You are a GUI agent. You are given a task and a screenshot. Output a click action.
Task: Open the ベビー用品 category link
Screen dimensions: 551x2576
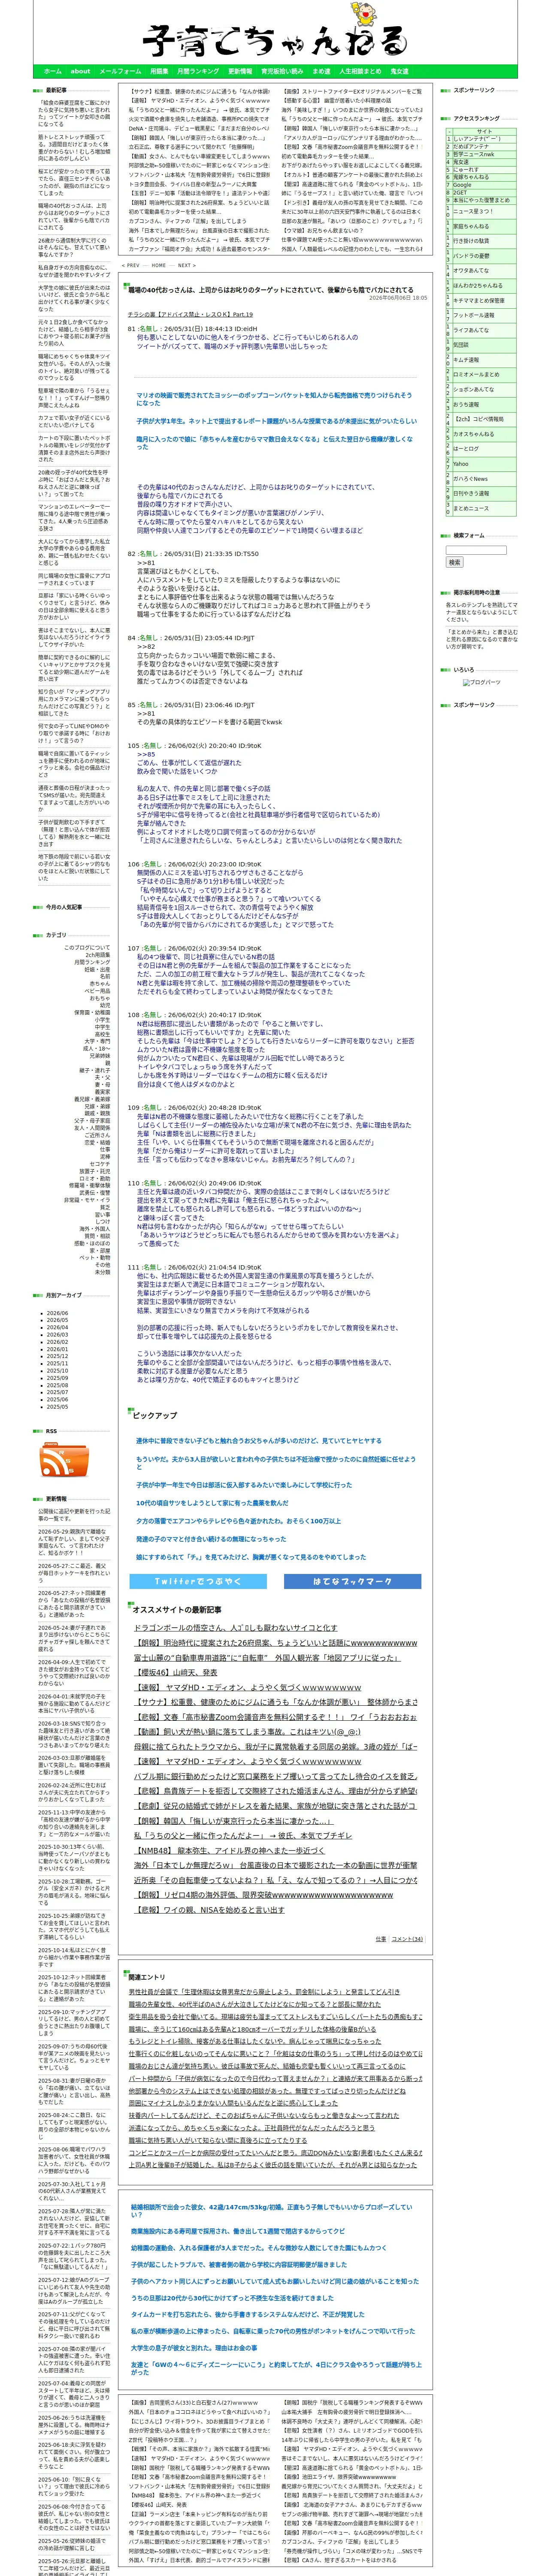tap(97, 991)
